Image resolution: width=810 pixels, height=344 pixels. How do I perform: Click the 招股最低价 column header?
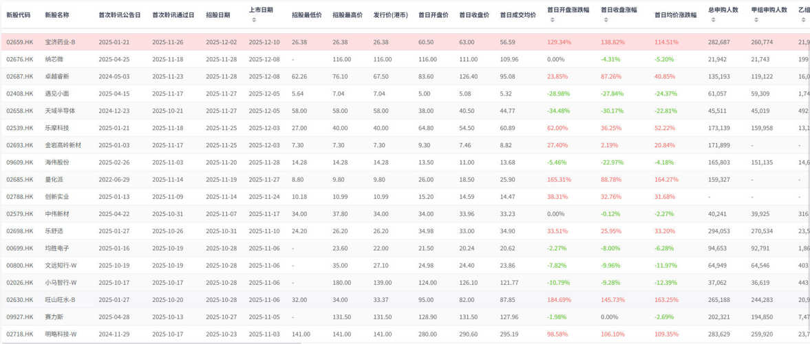tap(306, 16)
